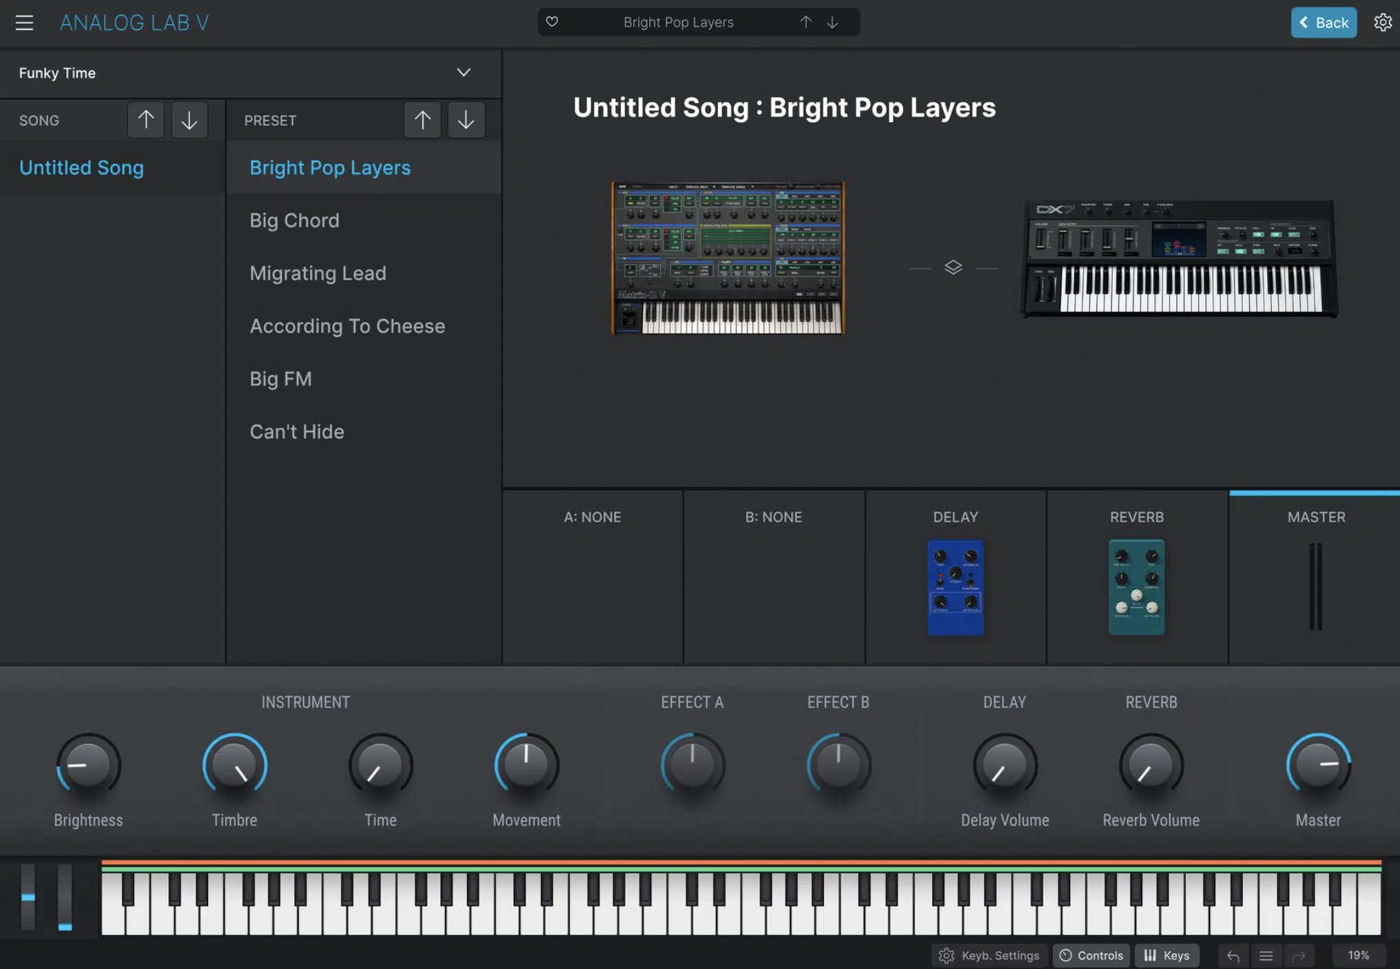Click the Effect B knob
The height and width of the screenshot is (969, 1400).
point(838,765)
